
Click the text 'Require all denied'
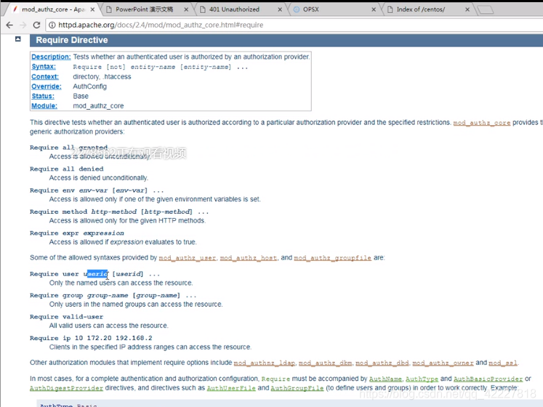coord(66,169)
